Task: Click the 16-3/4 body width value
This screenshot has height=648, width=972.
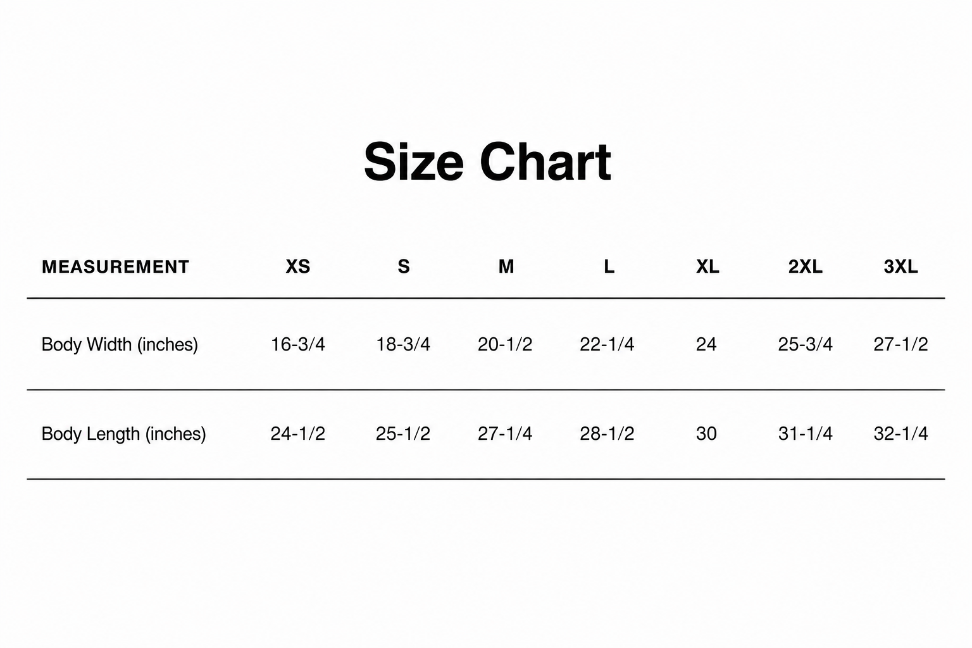Action: point(298,344)
